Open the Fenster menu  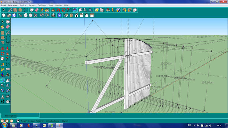[x=59, y=5]
